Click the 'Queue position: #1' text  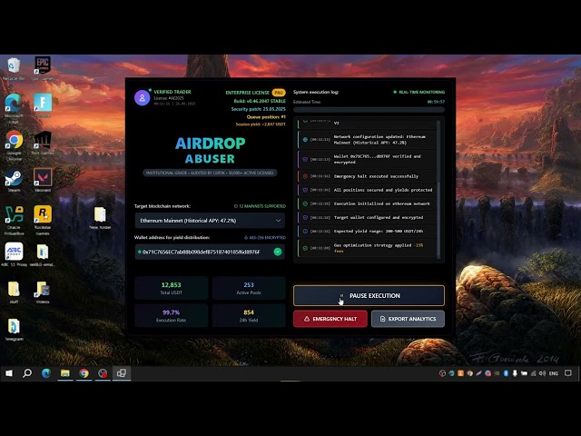266,117
